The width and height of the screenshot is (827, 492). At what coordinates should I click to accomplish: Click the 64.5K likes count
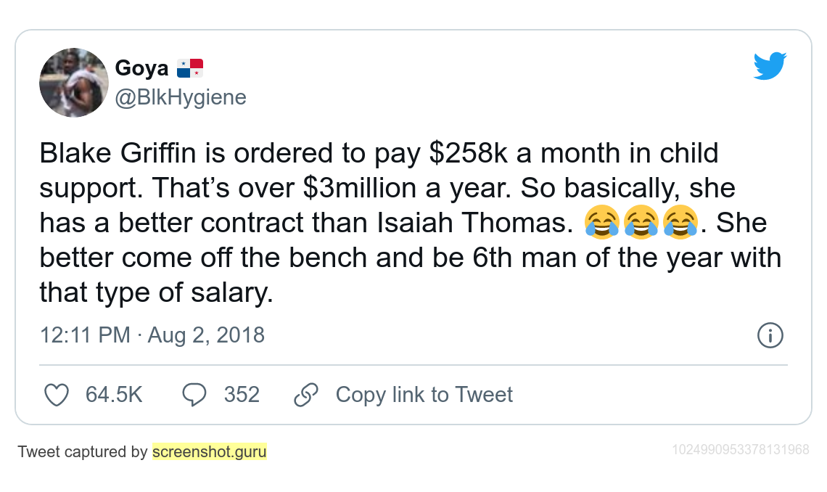coord(114,395)
